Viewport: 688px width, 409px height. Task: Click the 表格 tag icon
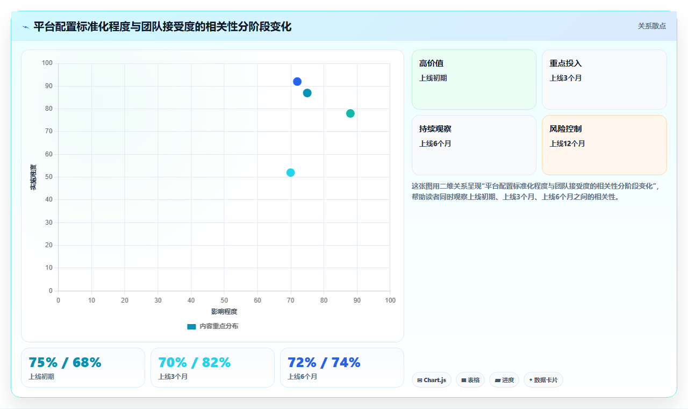pyautogui.click(x=464, y=380)
